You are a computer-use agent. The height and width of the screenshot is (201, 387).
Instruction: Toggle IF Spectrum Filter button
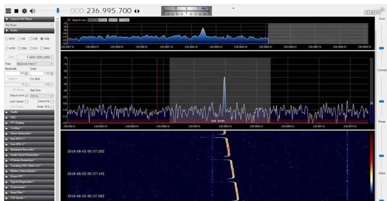point(124,20)
